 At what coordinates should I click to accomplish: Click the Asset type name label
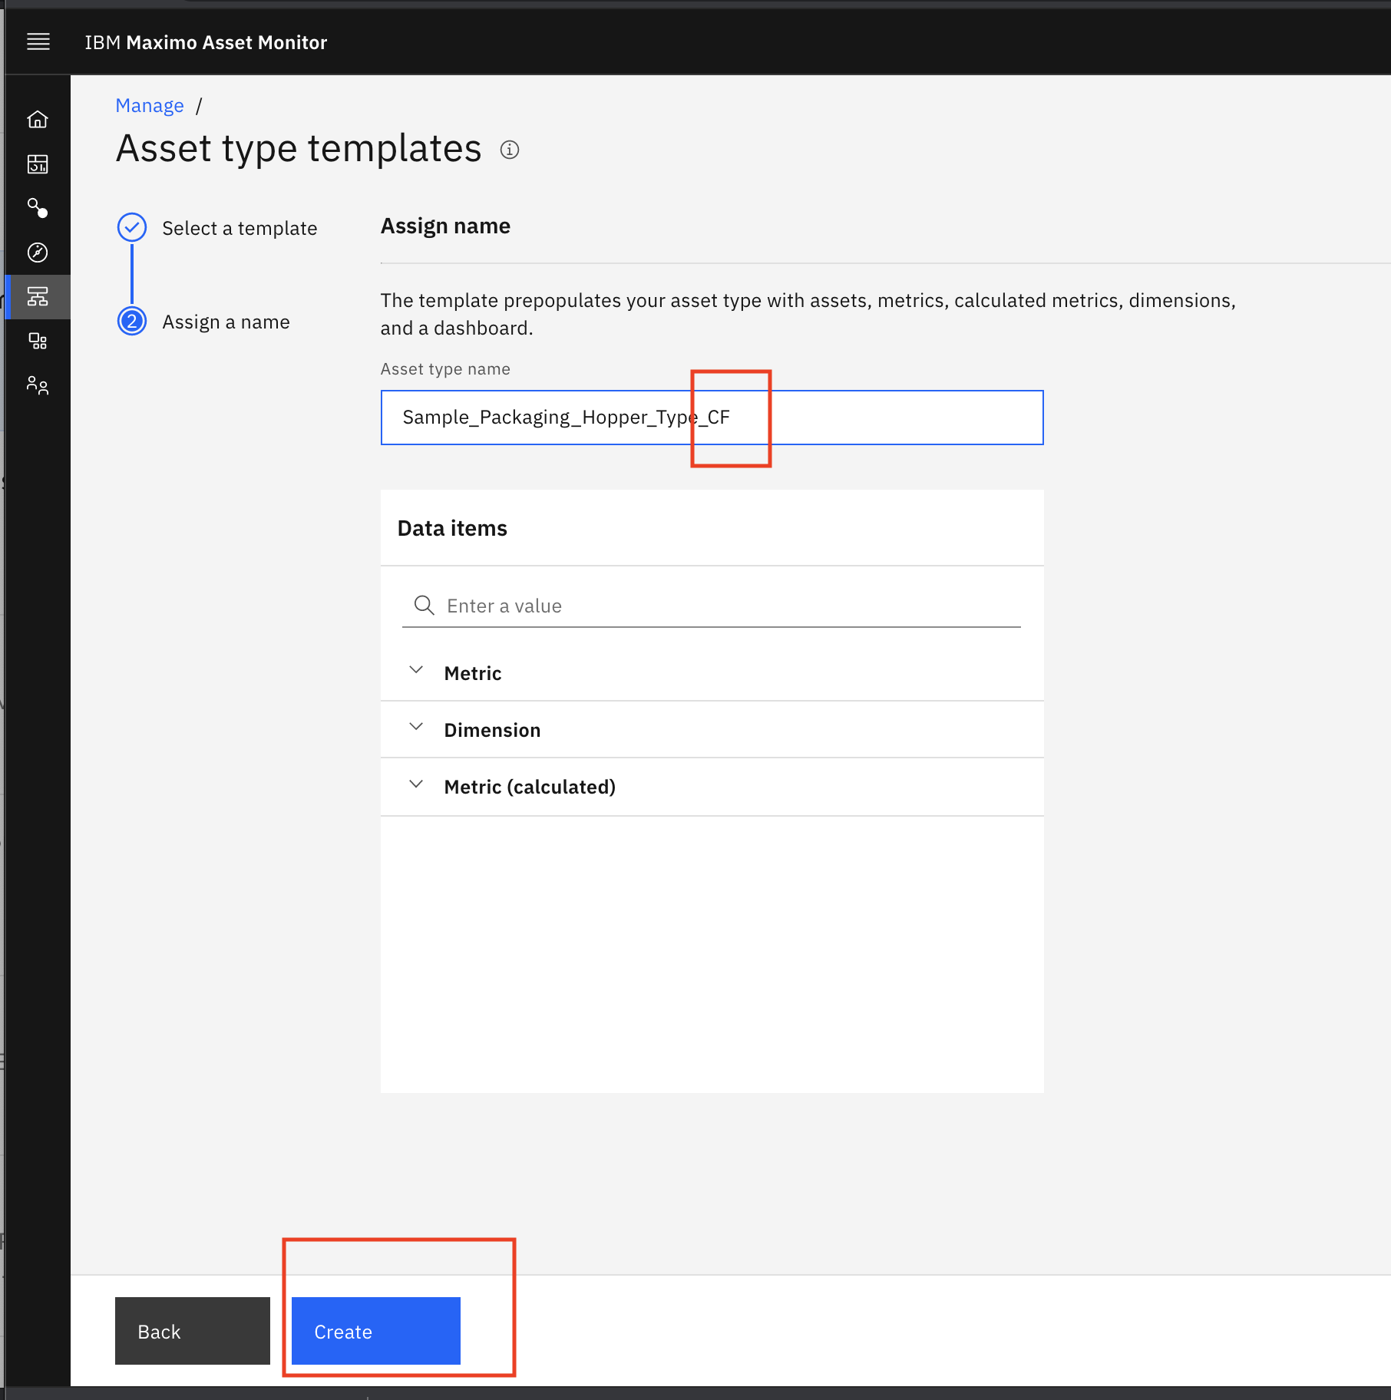[445, 369]
